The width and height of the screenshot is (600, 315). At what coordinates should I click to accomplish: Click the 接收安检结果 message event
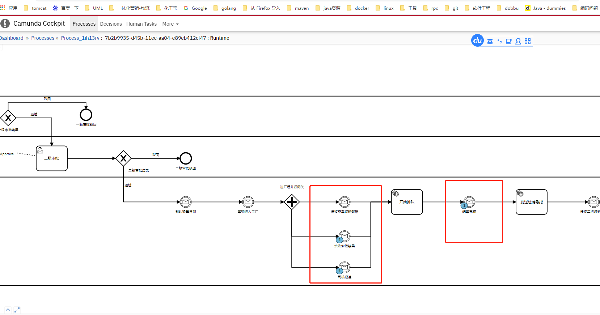coord(345,236)
